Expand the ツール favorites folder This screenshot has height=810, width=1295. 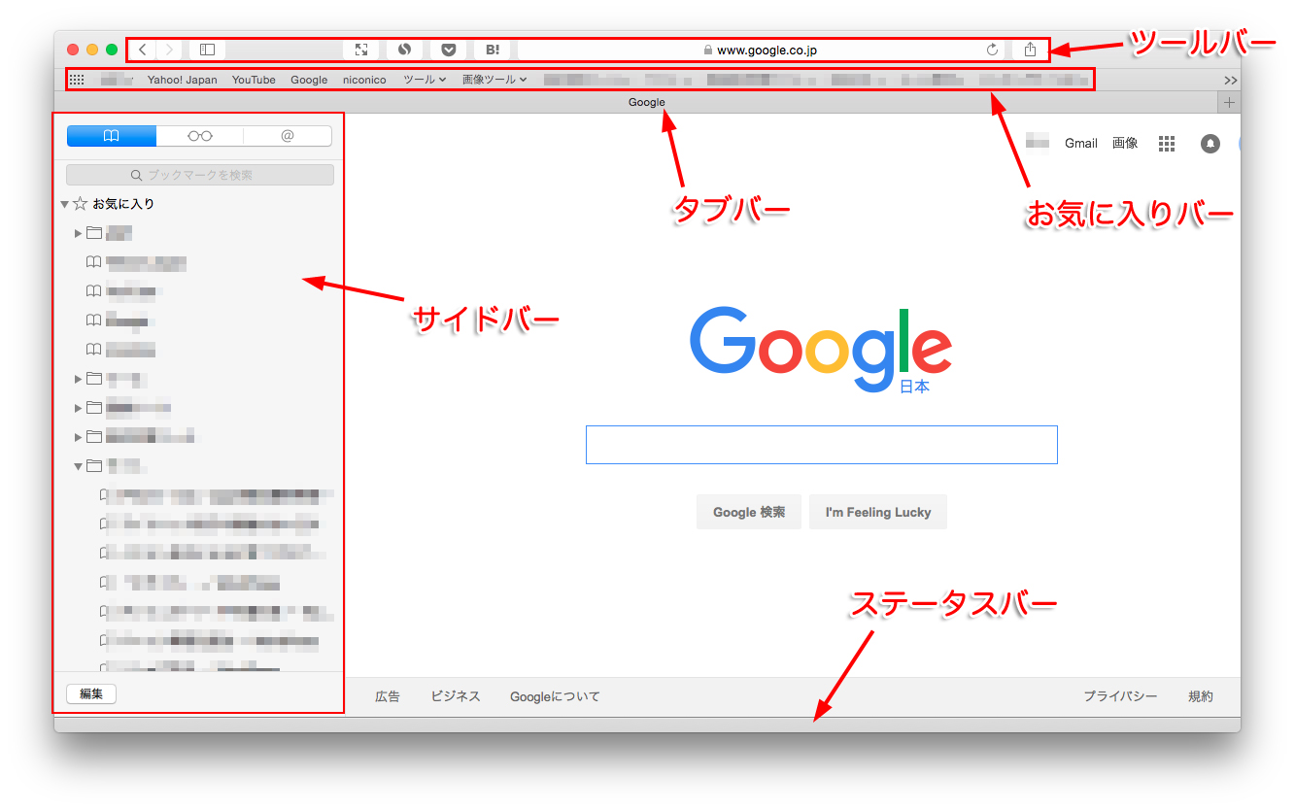(425, 80)
